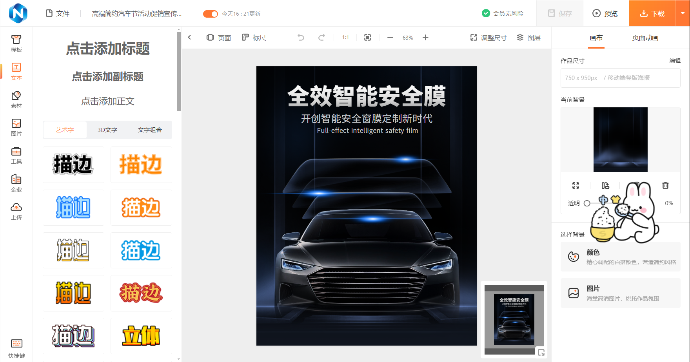Open the 图片 images sidebar panel

point(16,127)
